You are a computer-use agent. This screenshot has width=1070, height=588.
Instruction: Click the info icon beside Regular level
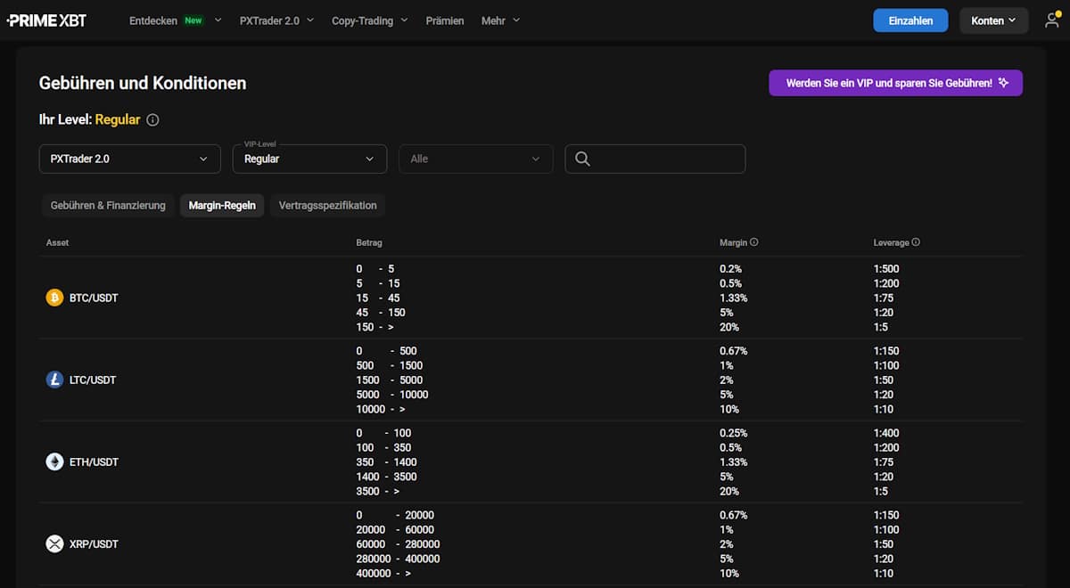point(152,119)
